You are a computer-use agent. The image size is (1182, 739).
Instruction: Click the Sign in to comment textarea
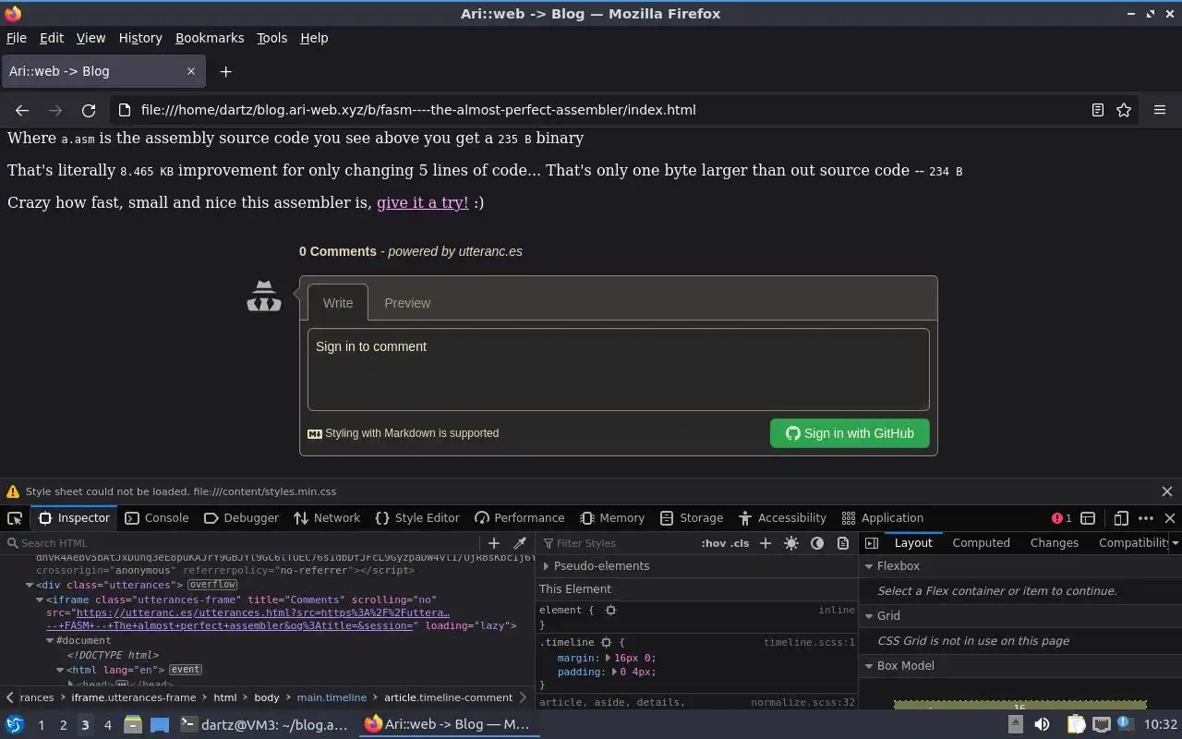click(619, 369)
